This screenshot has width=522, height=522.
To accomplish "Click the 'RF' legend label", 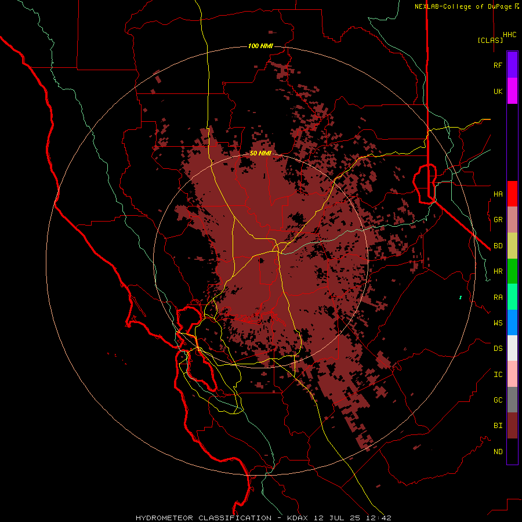I will click(x=498, y=66).
